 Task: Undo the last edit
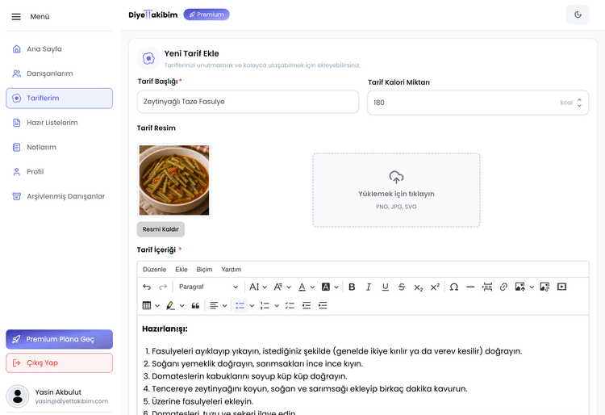[x=147, y=287]
